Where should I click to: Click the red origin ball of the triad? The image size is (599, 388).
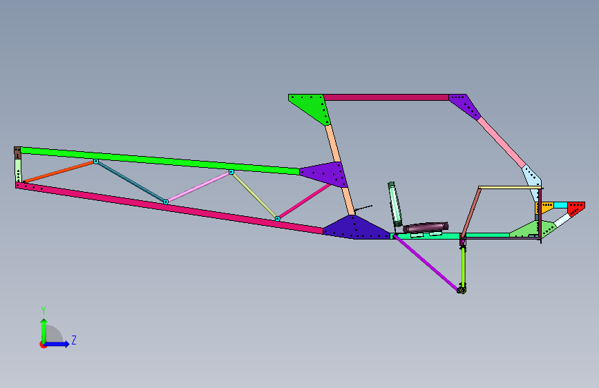coord(42,345)
